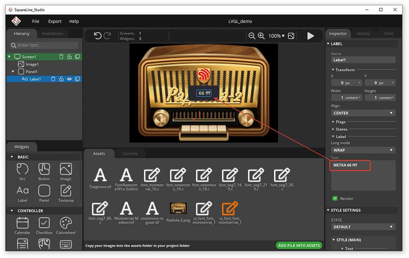
Task: Click ADD FILE INTO ASSETS button
Action: pyautogui.click(x=299, y=246)
